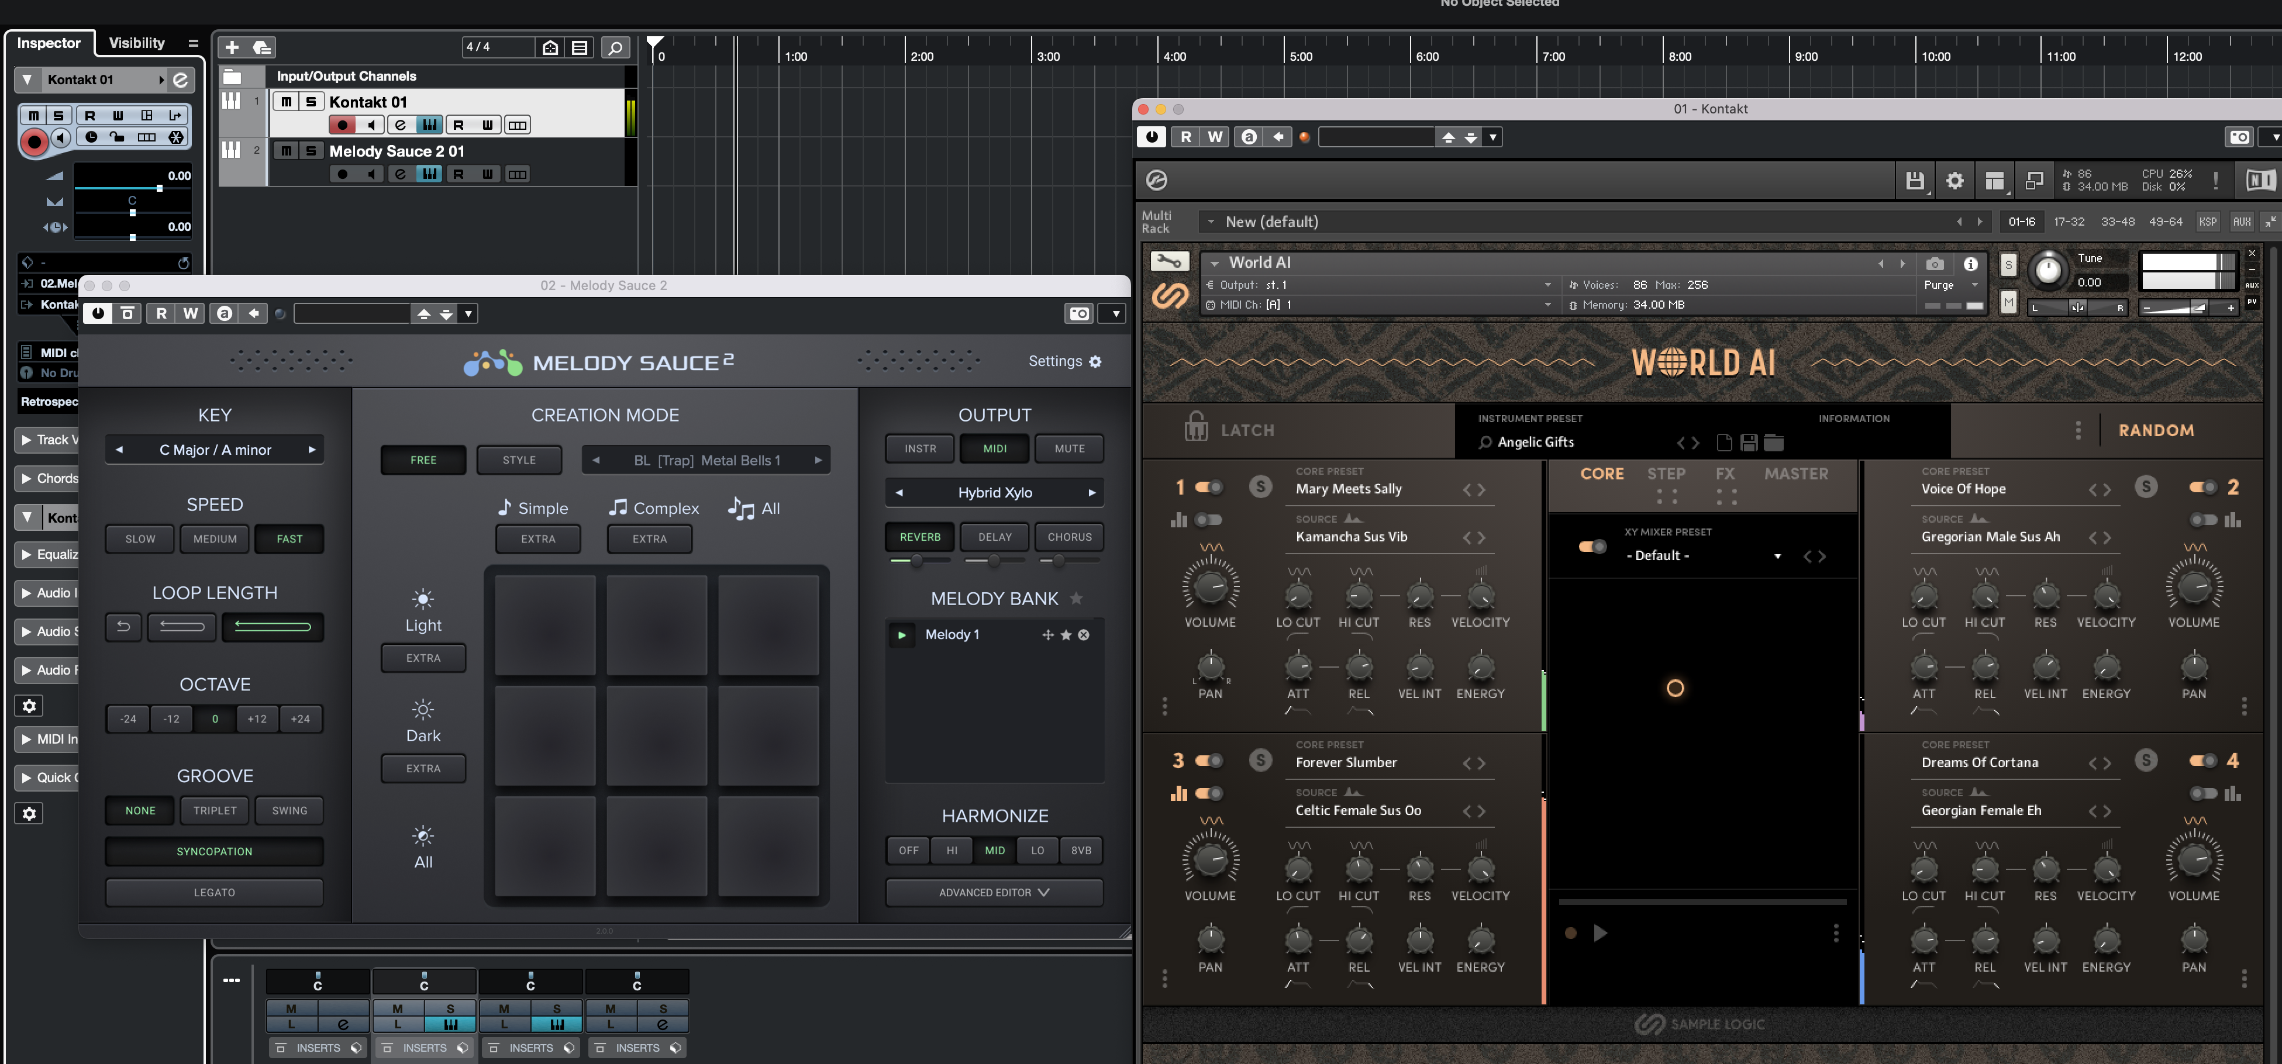Expand Chords inspector section
The height and width of the screenshot is (1064, 2282).
(x=26, y=479)
